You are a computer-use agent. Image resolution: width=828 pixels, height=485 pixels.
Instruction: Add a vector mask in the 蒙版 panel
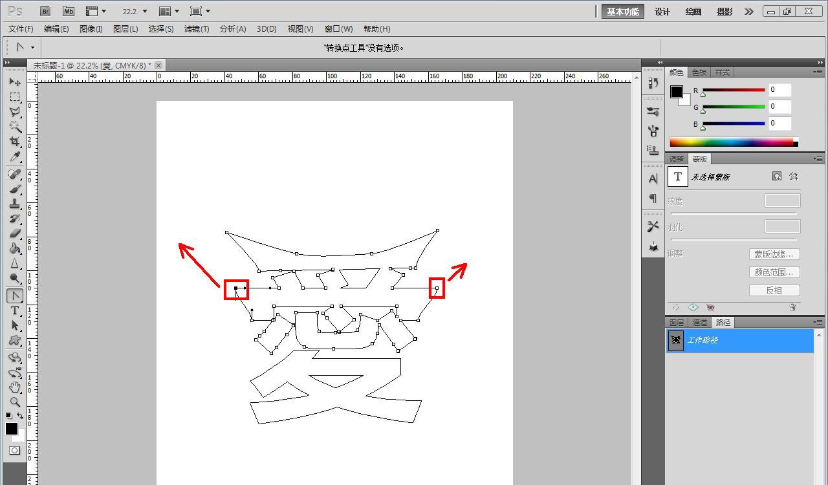pyautogui.click(x=794, y=176)
